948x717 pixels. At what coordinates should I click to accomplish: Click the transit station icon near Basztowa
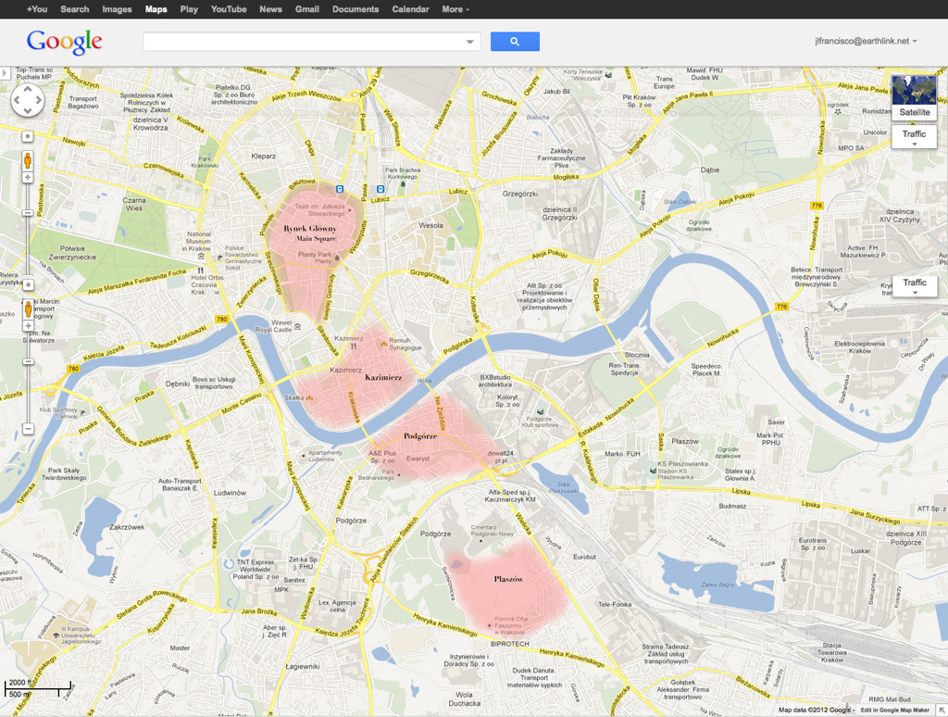(340, 189)
